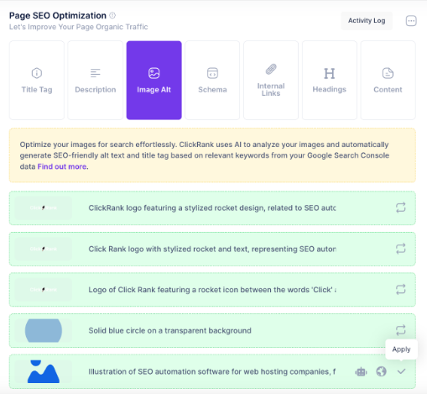Screen dimensions: 427x394
Task: Edit alt text 'Illustration of SEO automation software'
Action: [212, 371]
